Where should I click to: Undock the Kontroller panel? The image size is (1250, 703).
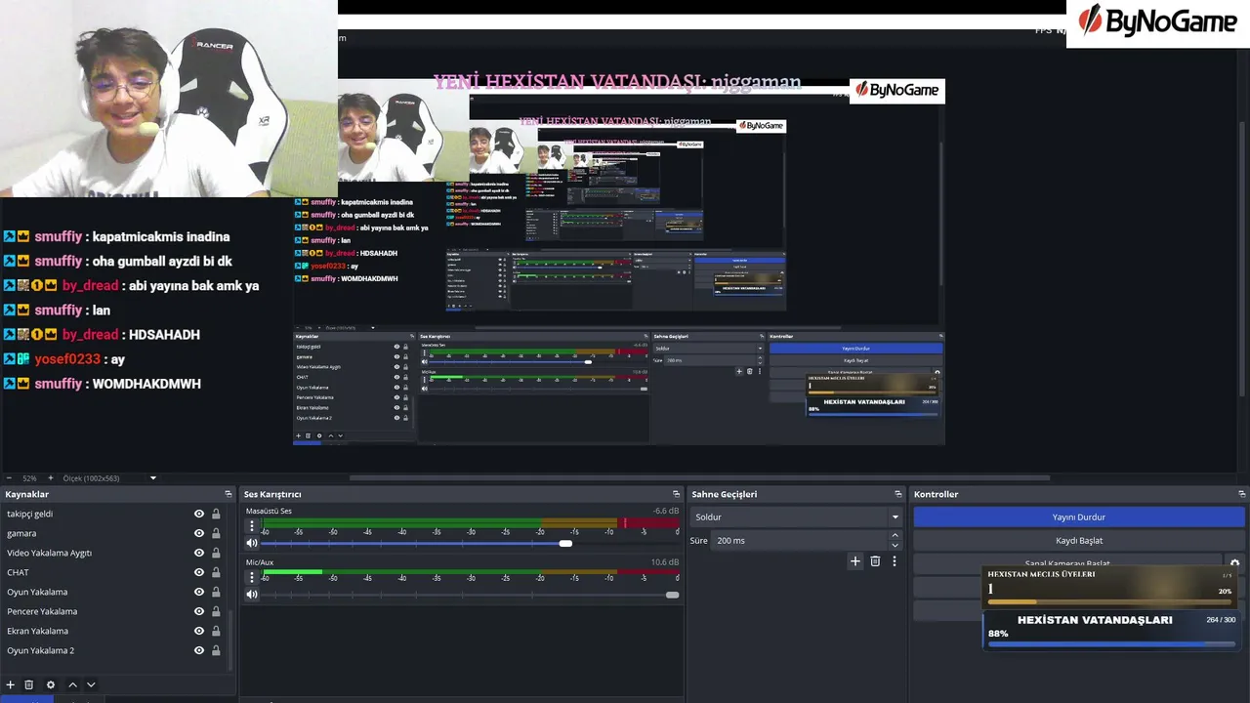click(x=1242, y=494)
